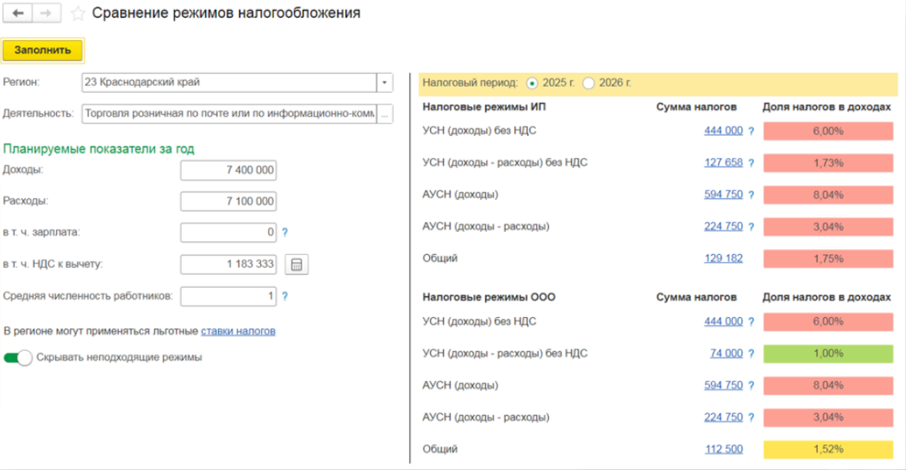Click help icon next to ООО sum 74 000
906x470 pixels.
pyautogui.click(x=751, y=353)
